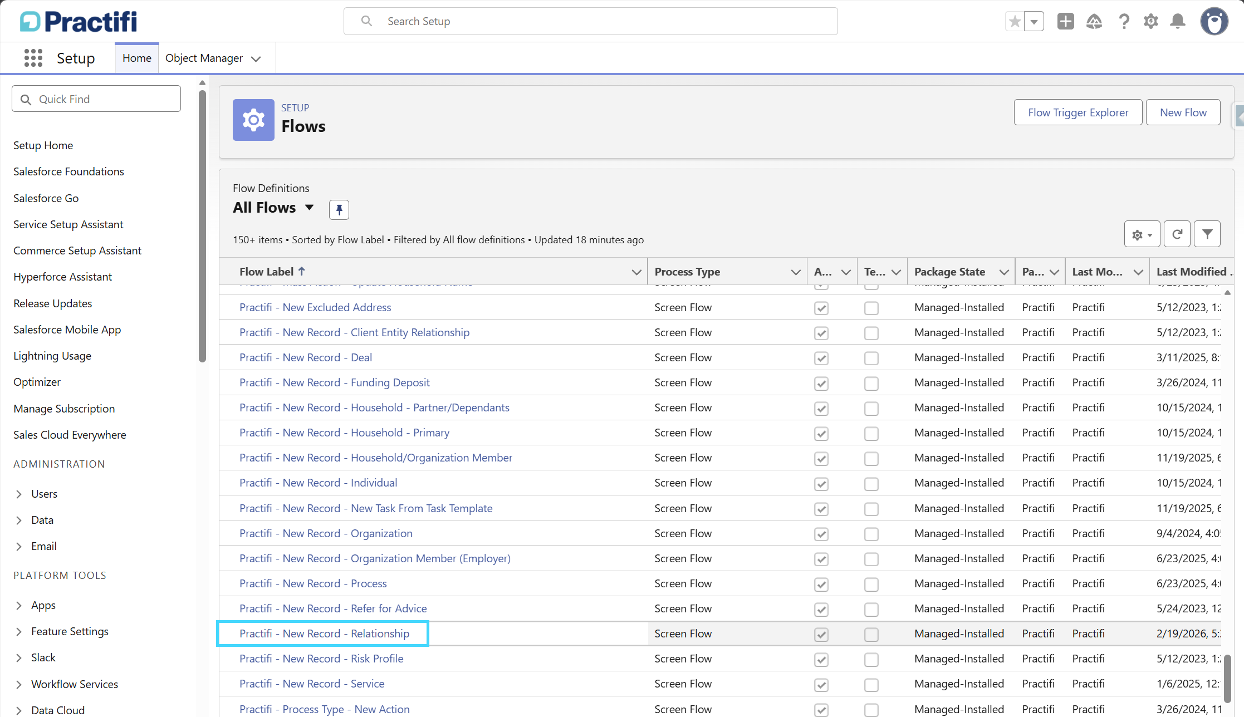Expand the Slack section in sidebar
1244x717 pixels.
(x=19, y=657)
